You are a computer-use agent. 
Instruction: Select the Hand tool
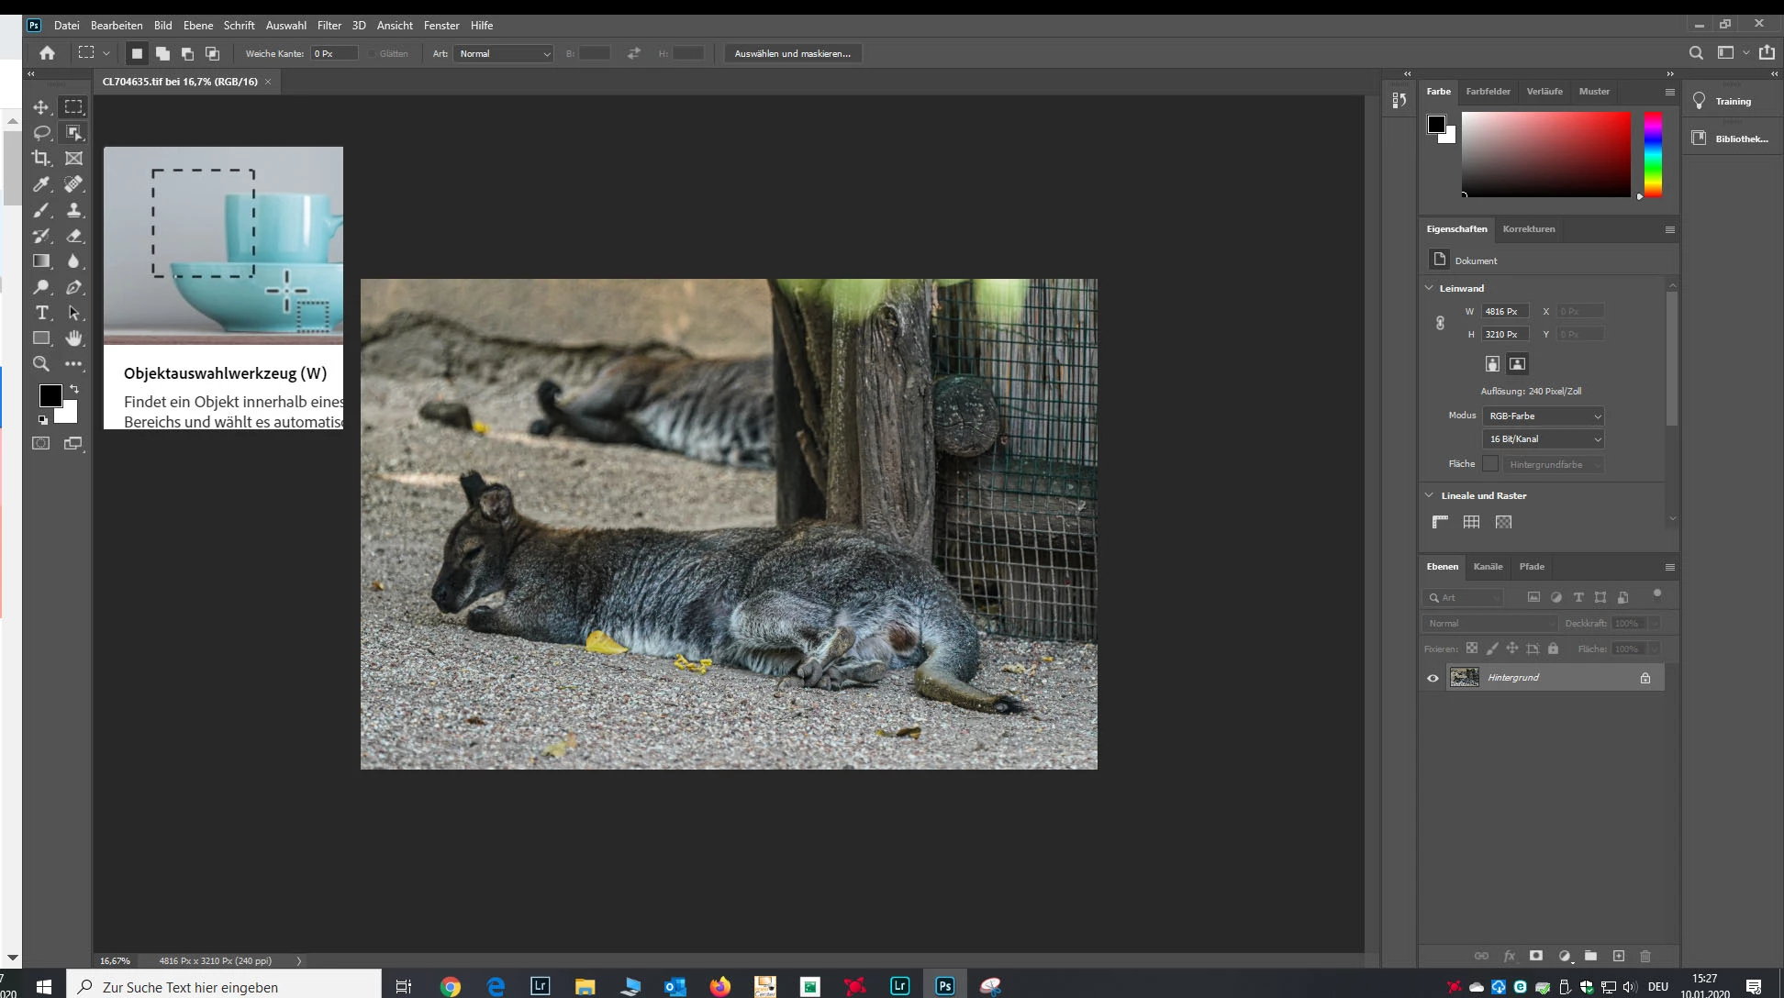tap(74, 338)
